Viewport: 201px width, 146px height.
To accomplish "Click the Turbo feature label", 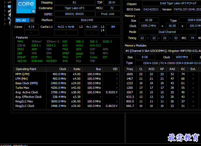I will (93, 57).
